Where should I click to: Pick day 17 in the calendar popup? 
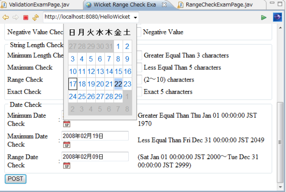click(73, 84)
